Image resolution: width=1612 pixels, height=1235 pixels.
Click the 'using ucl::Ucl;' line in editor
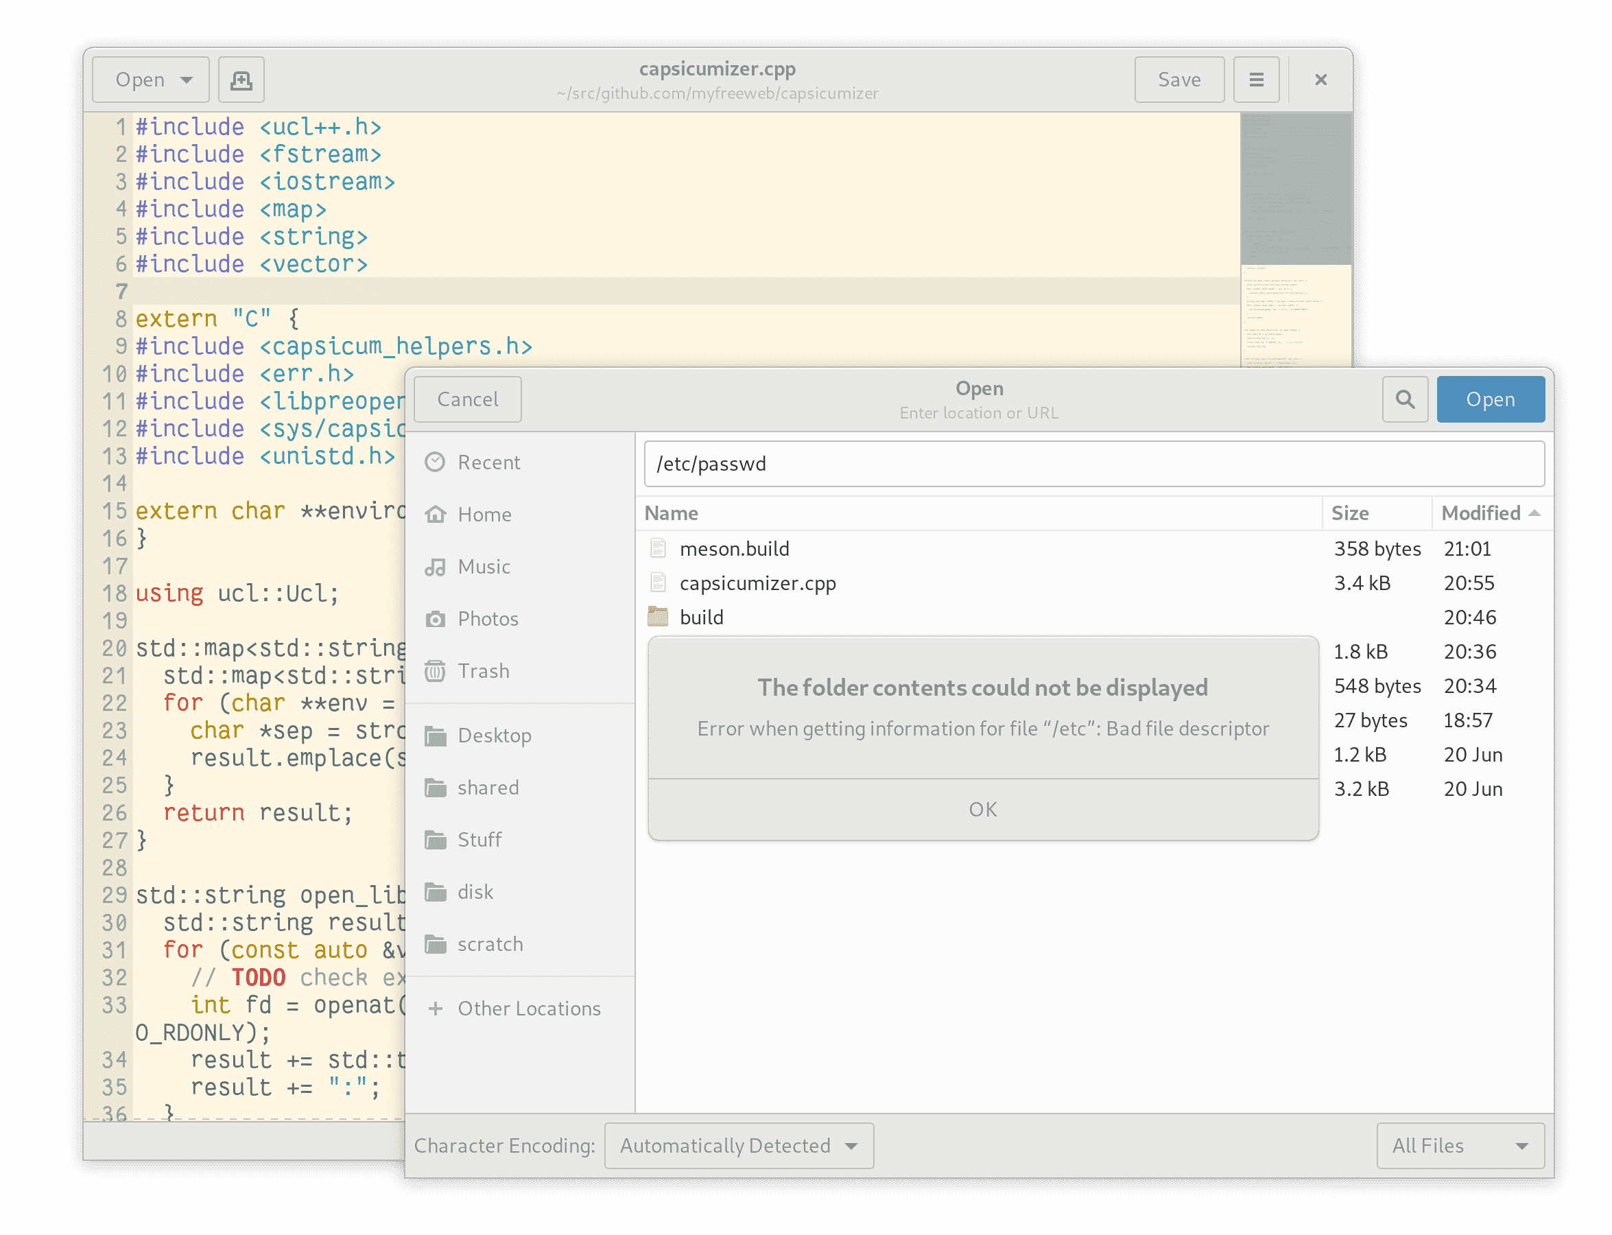[x=237, y=593]
